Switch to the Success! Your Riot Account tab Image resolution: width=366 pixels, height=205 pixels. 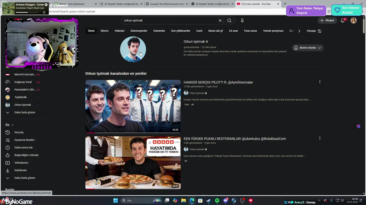167,4
